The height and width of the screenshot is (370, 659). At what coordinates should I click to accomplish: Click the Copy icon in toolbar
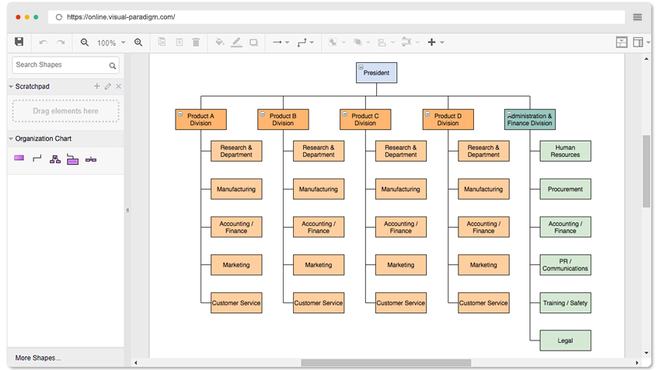click(x=162, y=42)
